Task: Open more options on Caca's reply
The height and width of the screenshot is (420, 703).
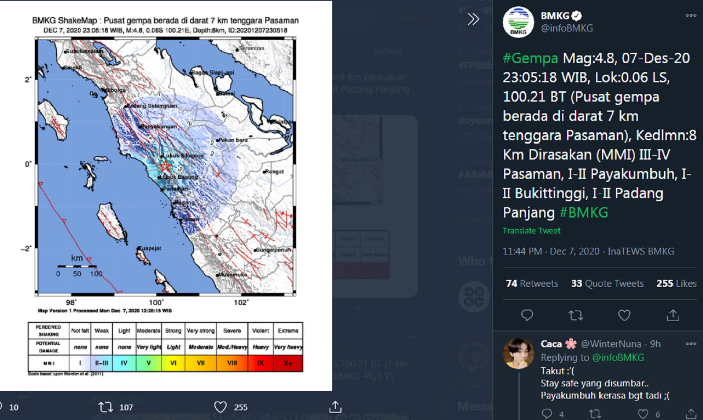Action: point(691,344)
